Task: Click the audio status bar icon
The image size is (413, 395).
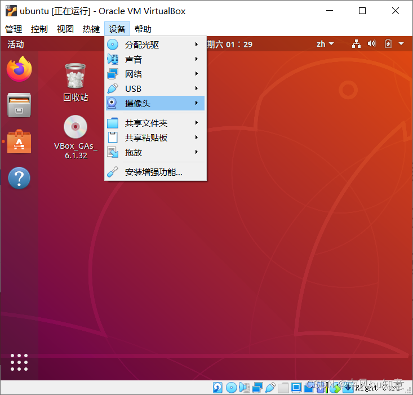Action: (x=245, y=388)
